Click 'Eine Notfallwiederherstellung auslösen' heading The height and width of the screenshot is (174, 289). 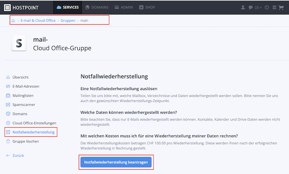click(x=119, y=89)
